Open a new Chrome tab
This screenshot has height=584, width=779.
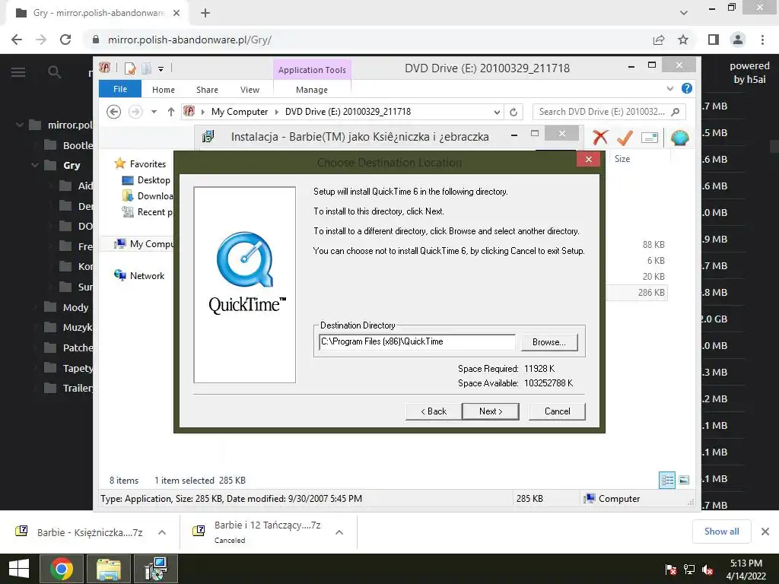205,14
